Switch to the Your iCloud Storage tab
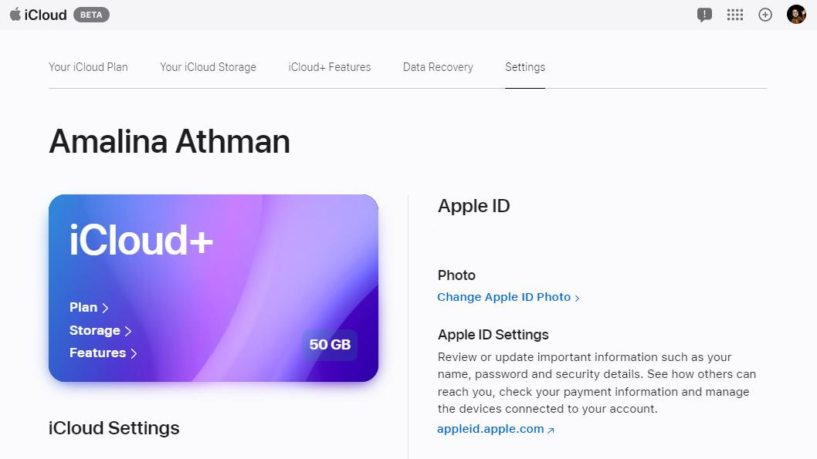This screenshot has width=817, height=459. coord(208,67)
